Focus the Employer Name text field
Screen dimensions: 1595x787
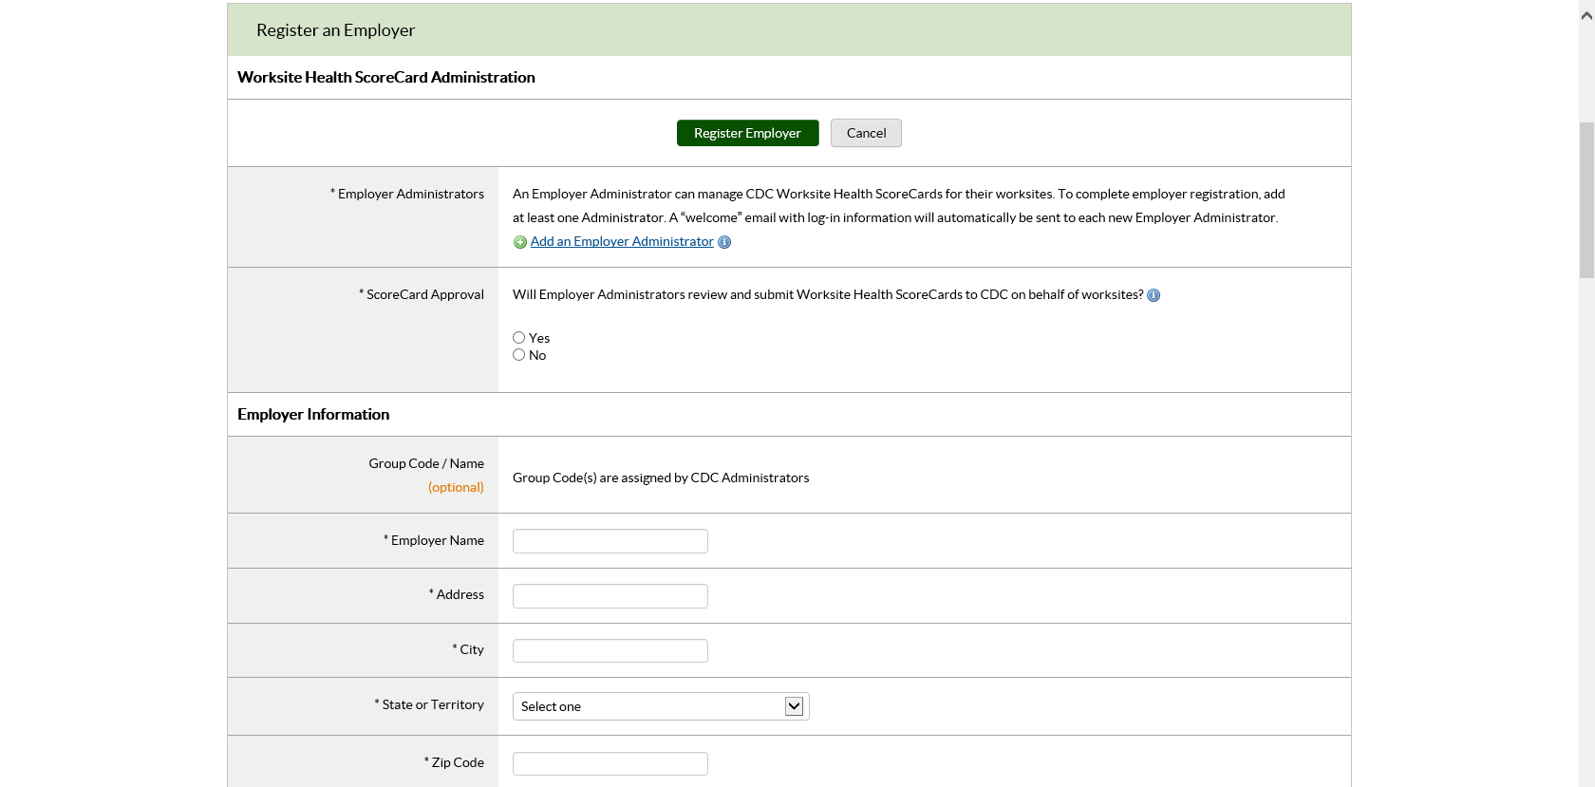610,541
